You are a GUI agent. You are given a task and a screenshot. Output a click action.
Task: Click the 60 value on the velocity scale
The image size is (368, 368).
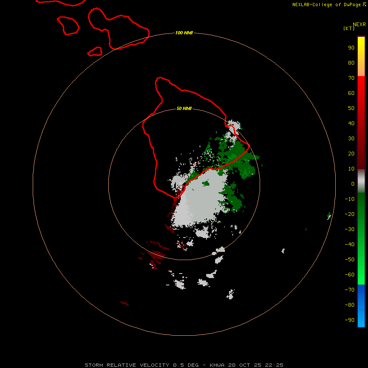351,93
